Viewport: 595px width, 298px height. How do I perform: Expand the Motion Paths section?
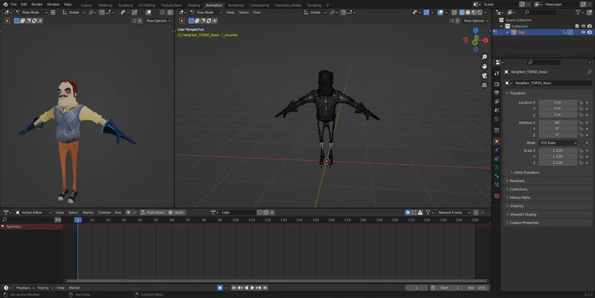coord(520,198)
